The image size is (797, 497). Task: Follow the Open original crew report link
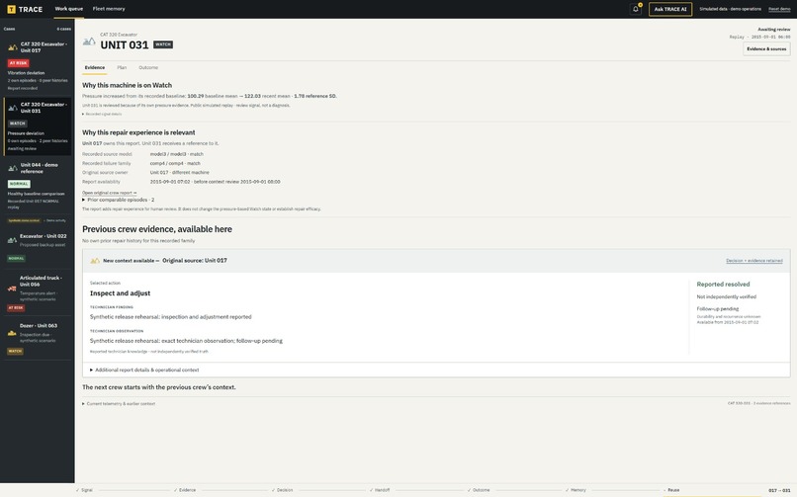point(110,193)
